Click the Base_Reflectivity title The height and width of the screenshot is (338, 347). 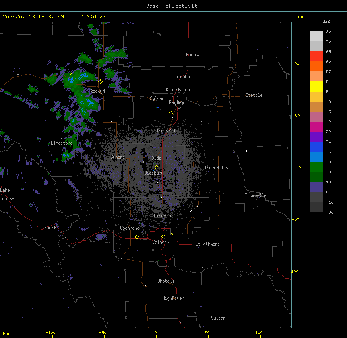click(173, 6)
